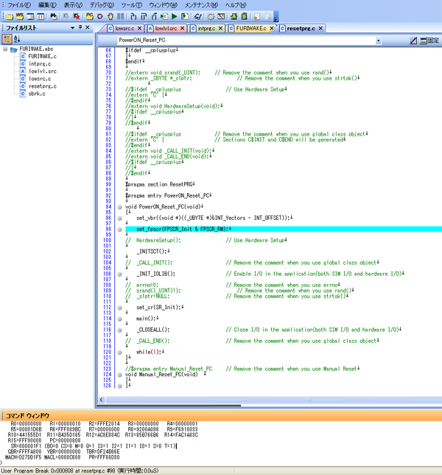This screenshot has height=475, width=442.
Task: Click the editor horizontal scrollbar left arrow
Action: pyautogui.click(x=102, y=400)
